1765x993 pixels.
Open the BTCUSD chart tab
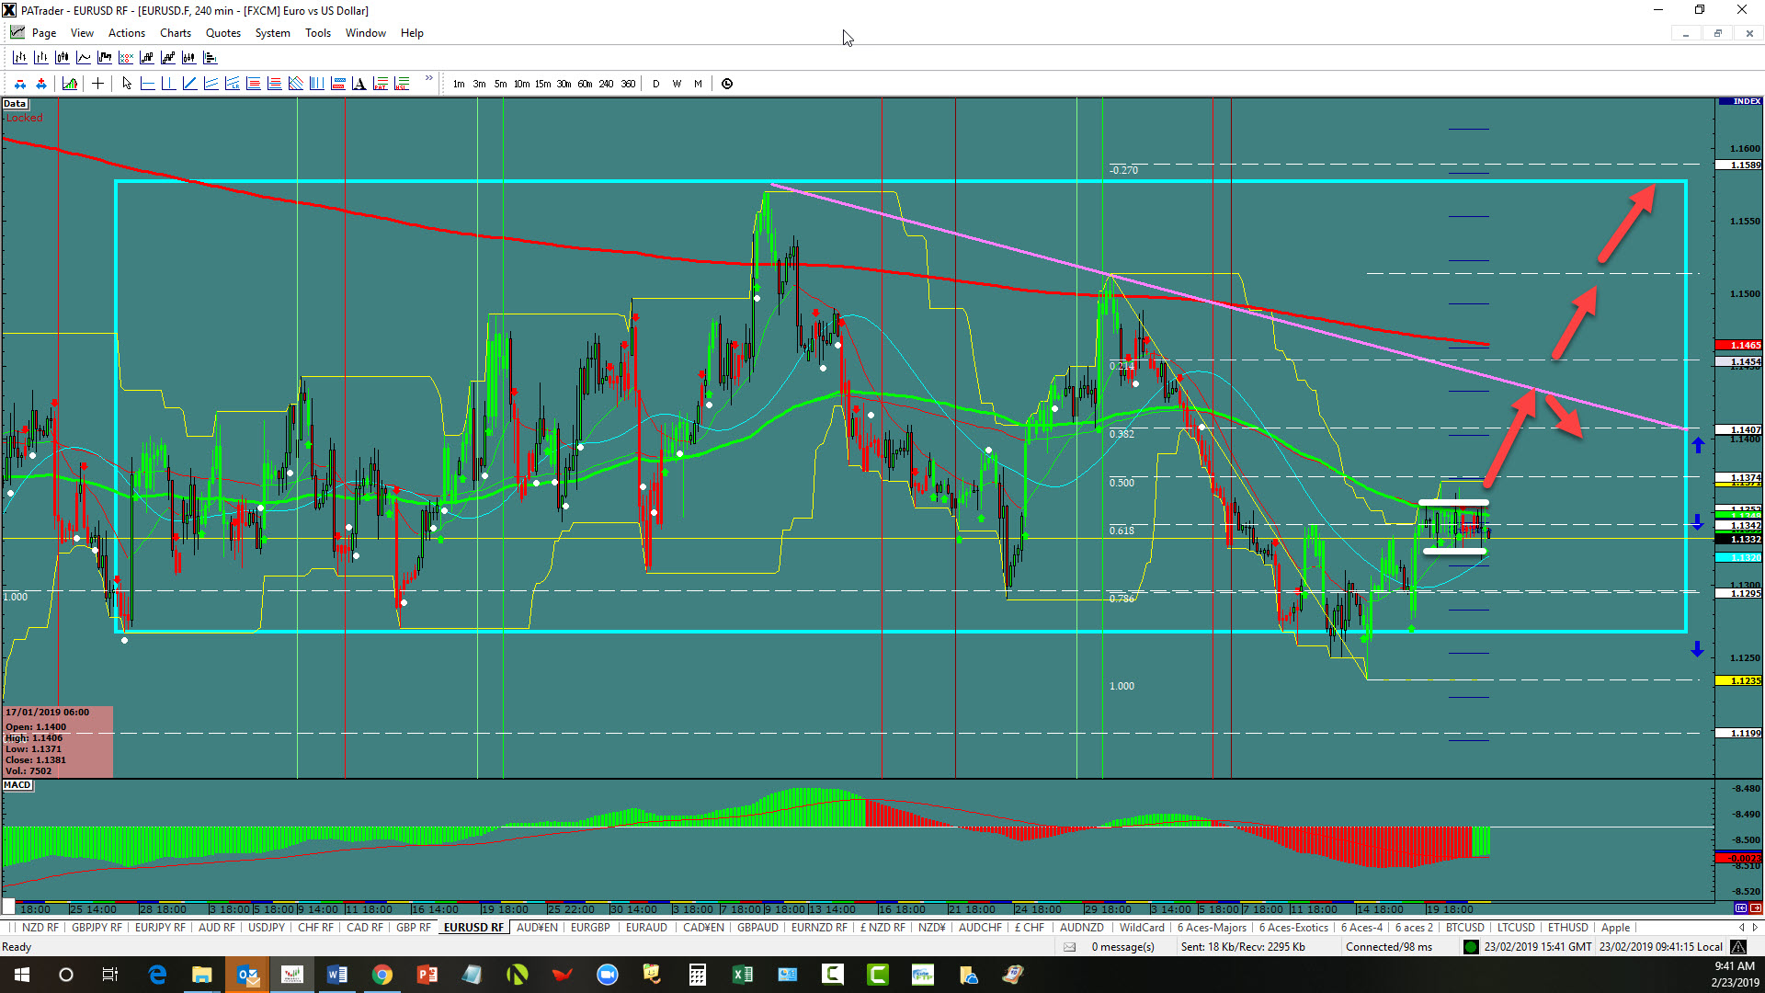click(x=1464, y=928)
